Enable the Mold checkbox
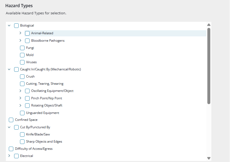 tap(22, 55)
